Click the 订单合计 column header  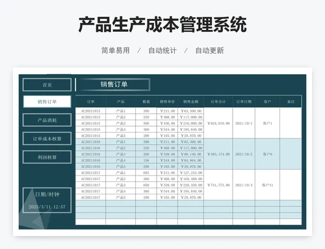pyautogui.click(x=218, y=101)
